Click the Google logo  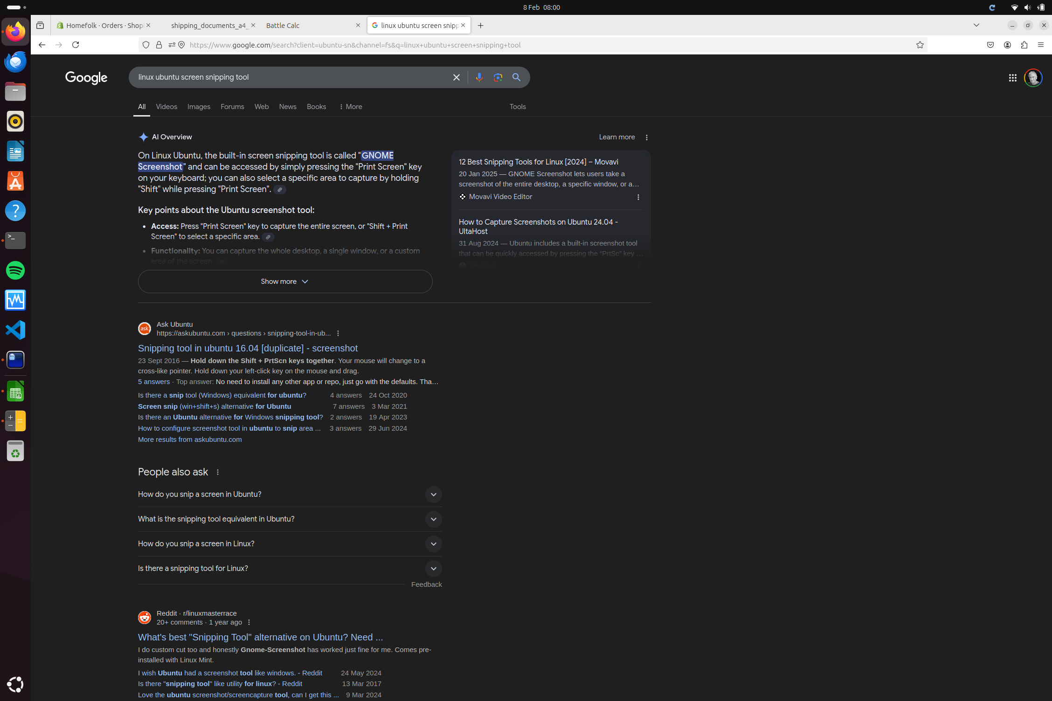click(x=86, y=78)
